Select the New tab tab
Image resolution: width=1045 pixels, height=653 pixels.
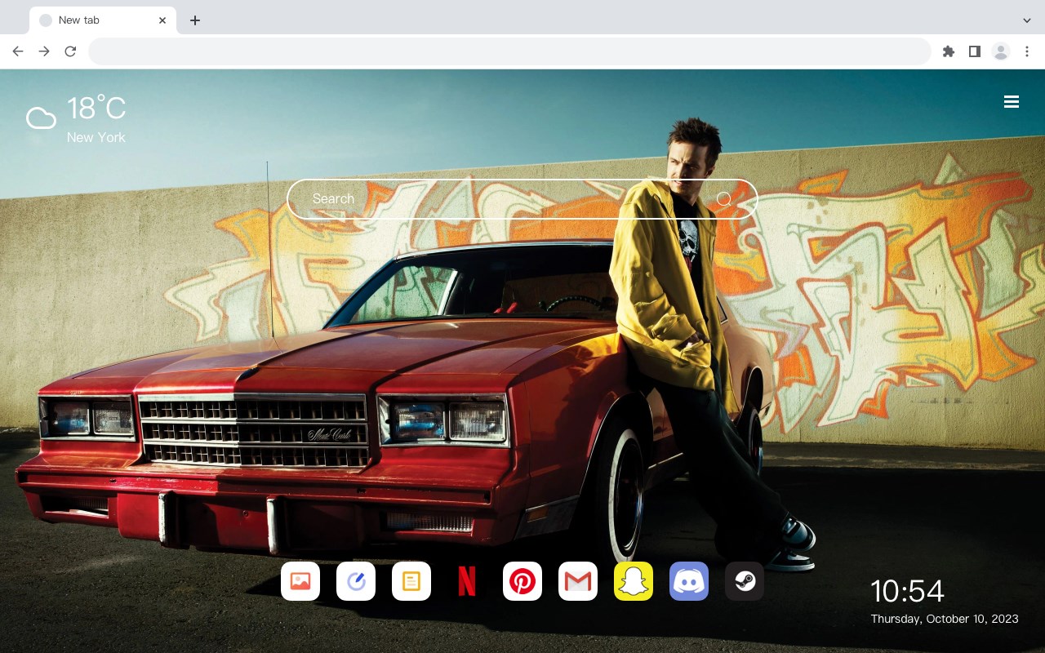103,20
